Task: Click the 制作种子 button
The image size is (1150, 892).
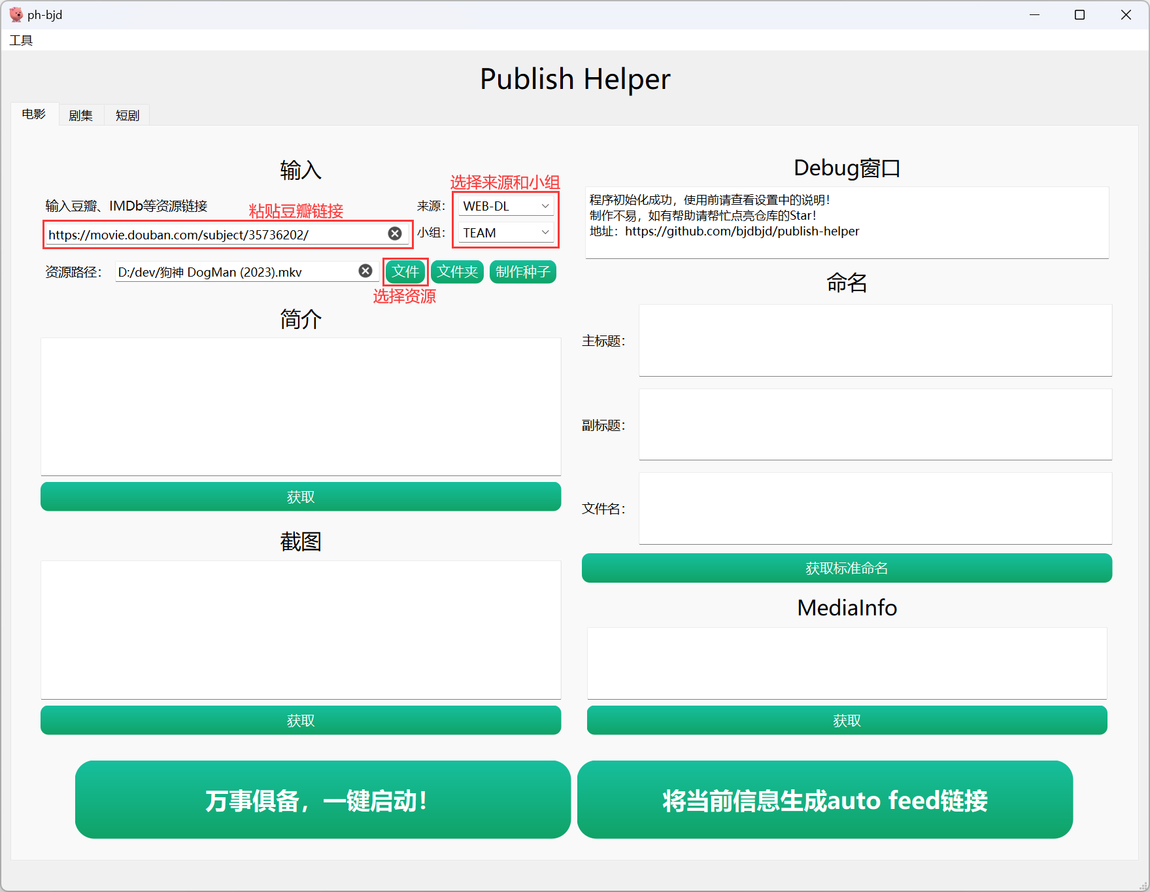Action: click(523, 271)
